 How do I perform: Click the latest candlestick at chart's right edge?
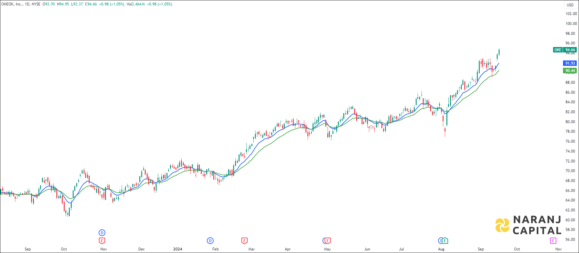click(499, 52)
